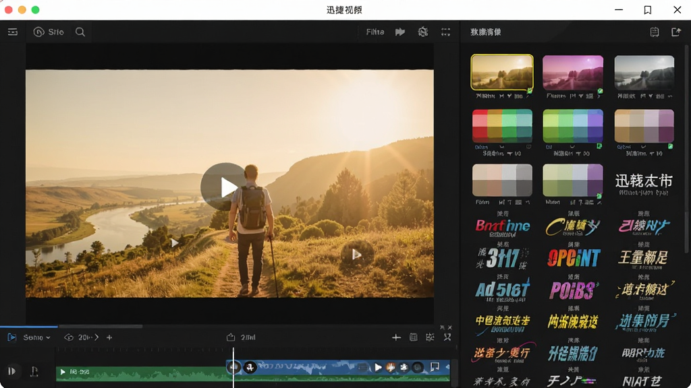Open the search magnifier in the top toolbar
691x388 pixels.
point(80,32)
